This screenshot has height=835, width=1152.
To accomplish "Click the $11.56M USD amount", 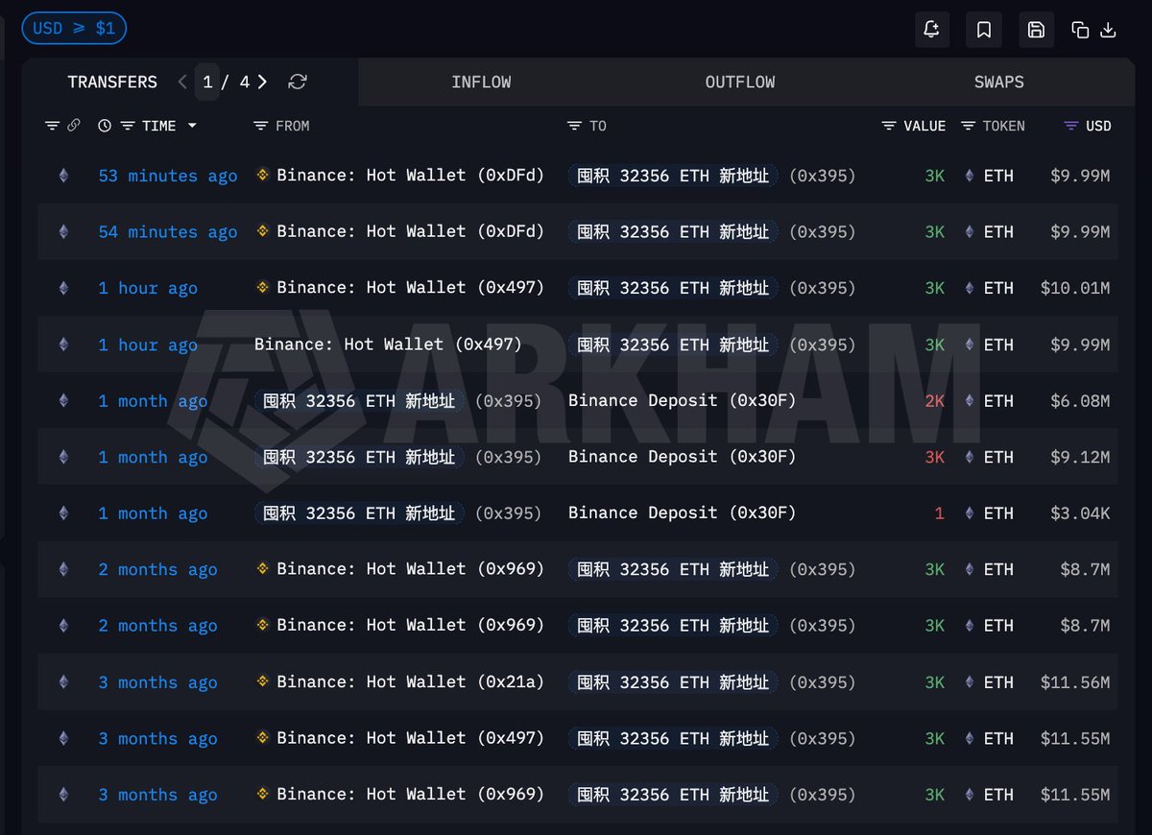I will point(1075,682).
